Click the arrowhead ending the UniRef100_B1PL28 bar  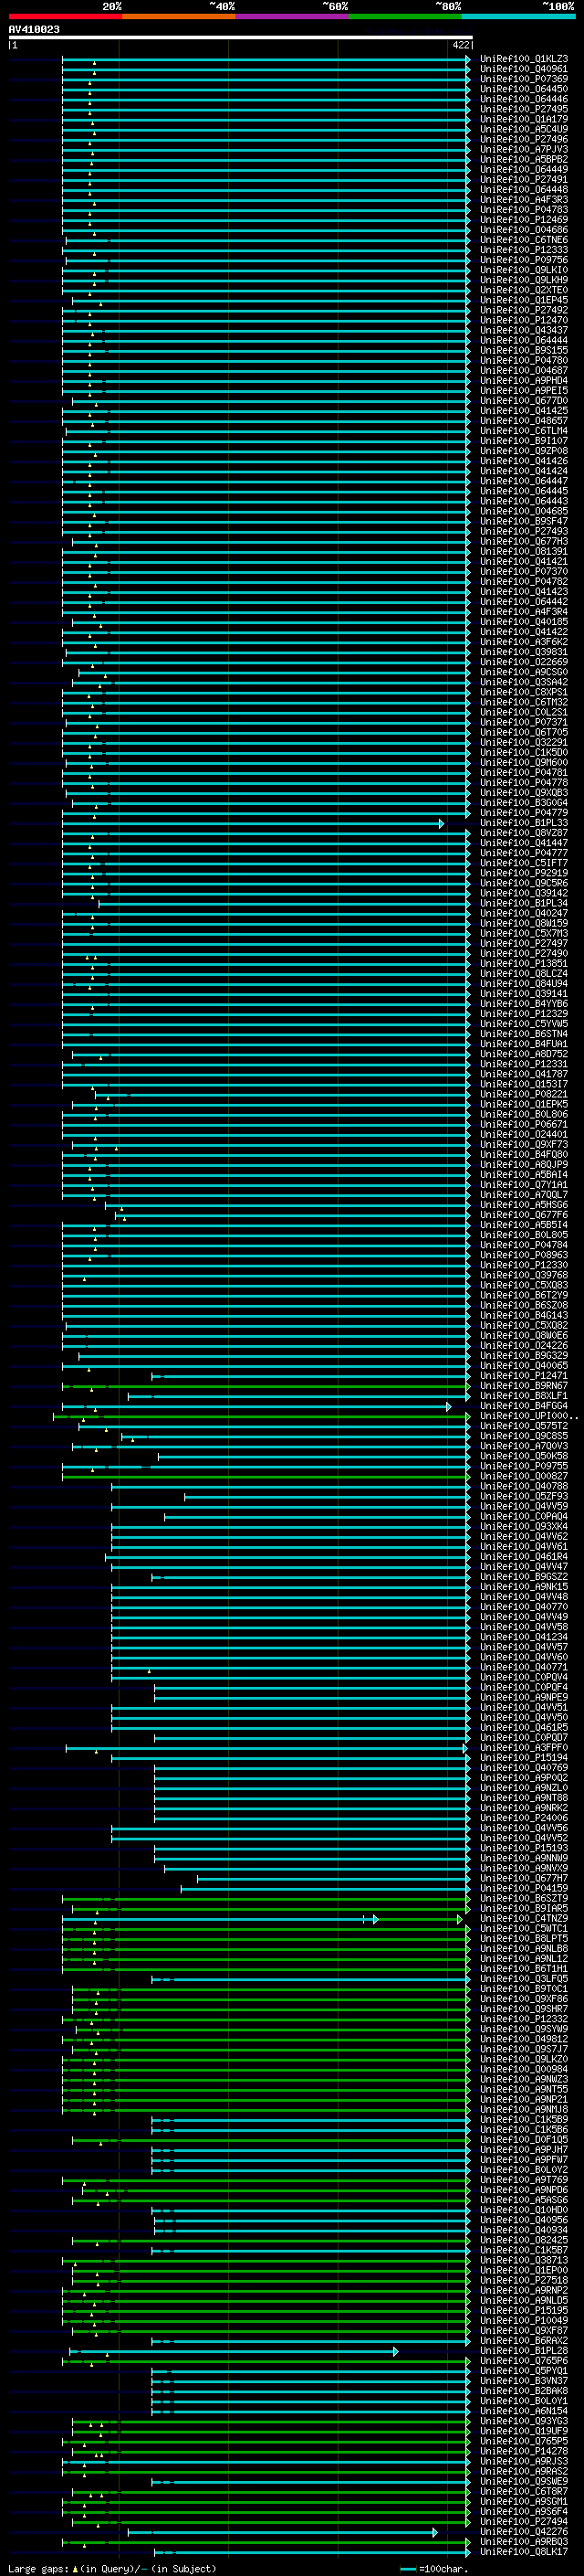pos(396,2351)
